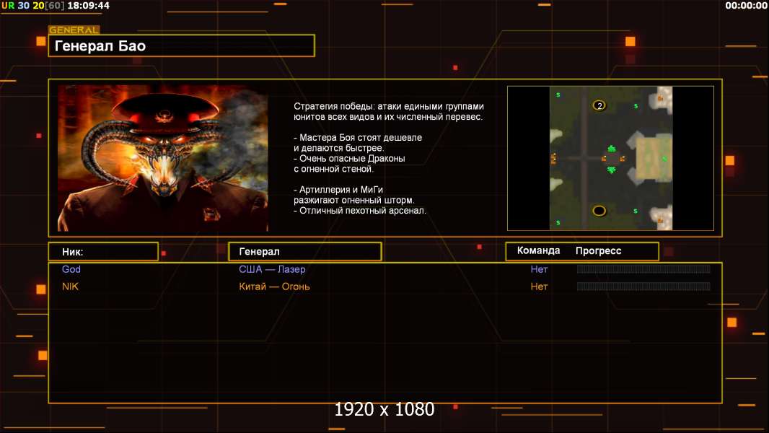Screen dimensions: 769x433
Task: Select the unnumbered start position marker on the map
Action: (599, 211)
